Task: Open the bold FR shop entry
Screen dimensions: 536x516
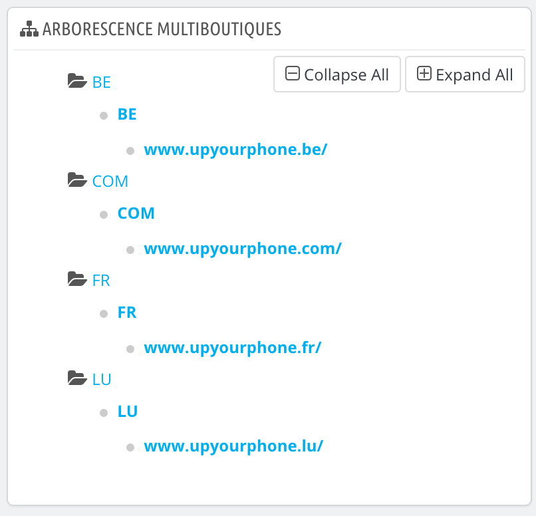Action: coord(127,313)
